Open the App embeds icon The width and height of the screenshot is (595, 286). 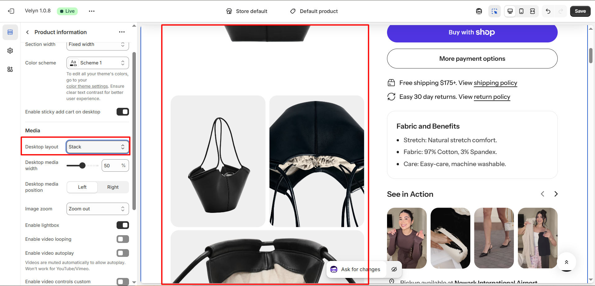(x=10, y=69)
